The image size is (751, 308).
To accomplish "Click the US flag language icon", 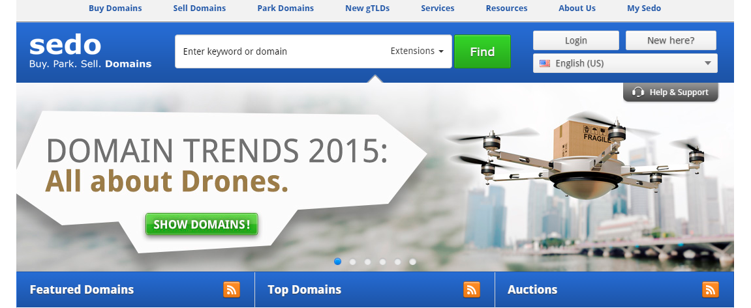I will [545, 63].
